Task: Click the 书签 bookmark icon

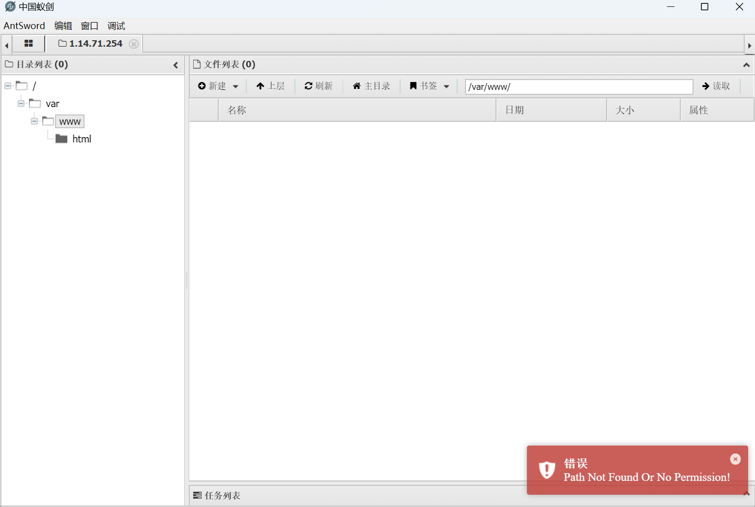Action: 413,86
